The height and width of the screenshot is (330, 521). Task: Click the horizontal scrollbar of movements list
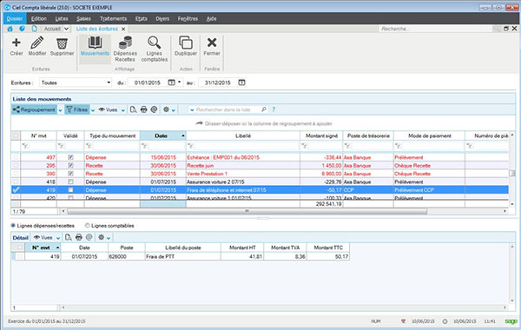tap(247, 211)
